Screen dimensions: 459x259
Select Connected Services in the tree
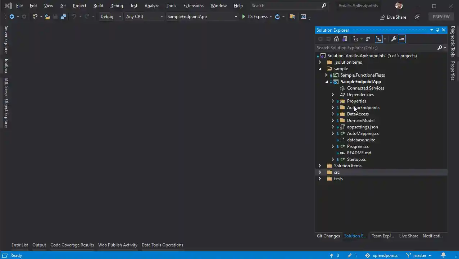coord(365,88)
